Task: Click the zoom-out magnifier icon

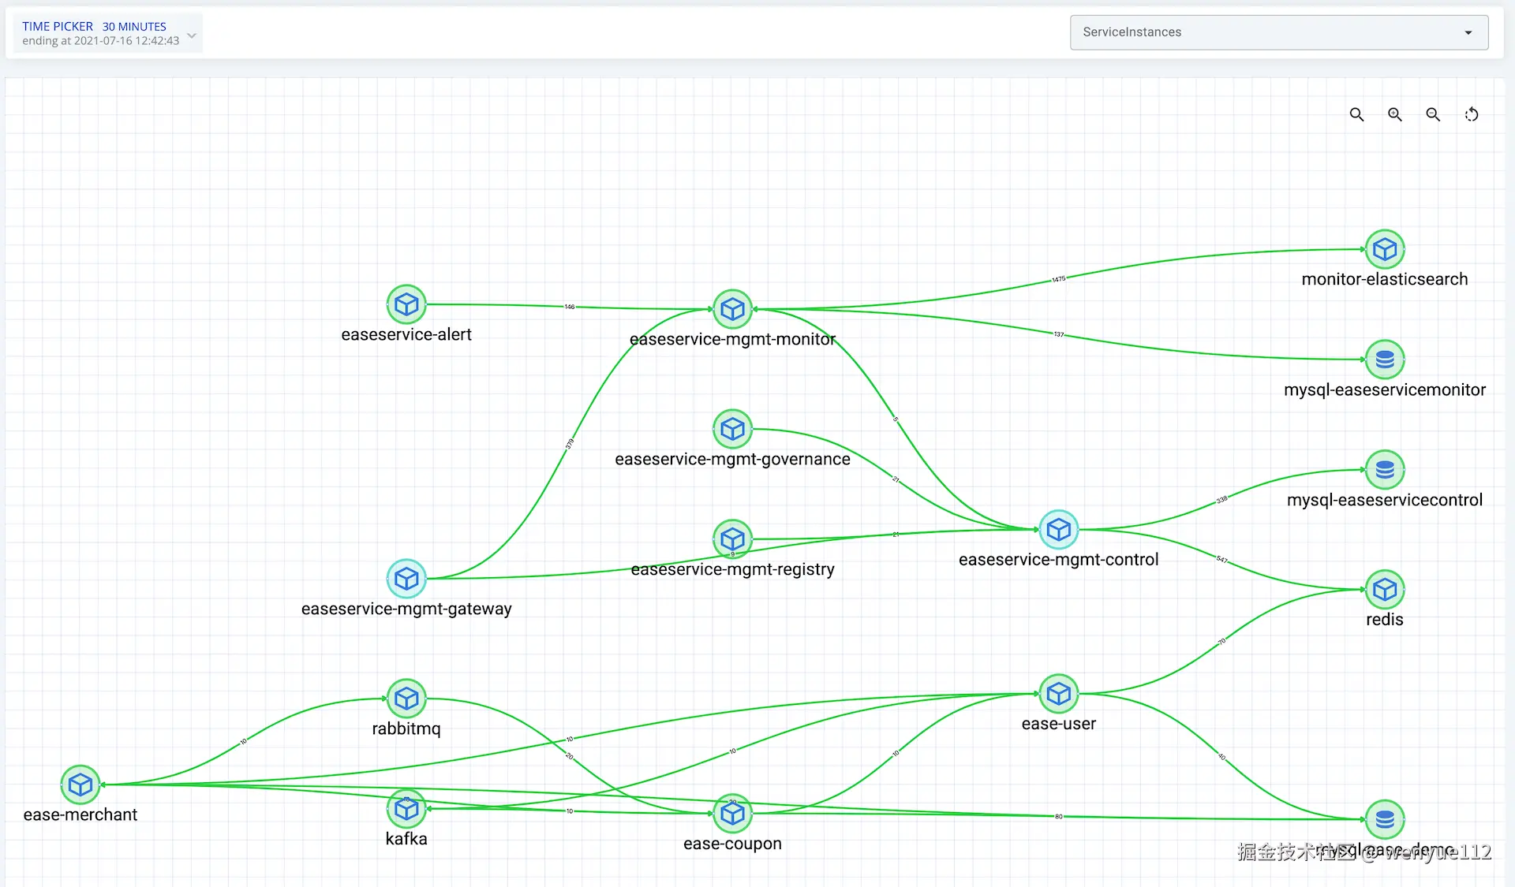Action: 1433,114
